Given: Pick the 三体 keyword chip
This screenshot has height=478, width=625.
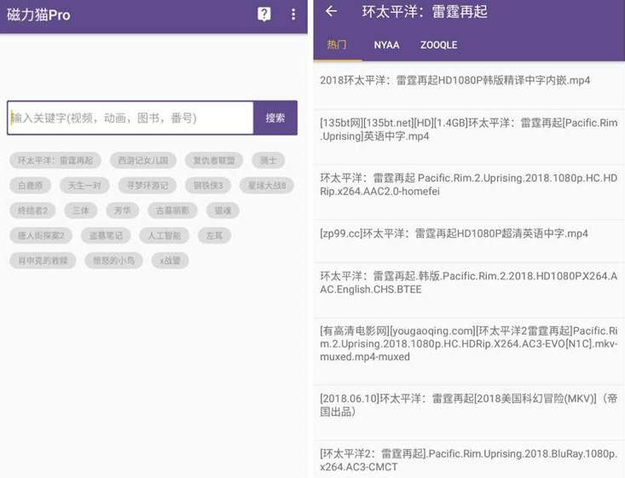Looking at the screenshot, I should click(81, 210).
